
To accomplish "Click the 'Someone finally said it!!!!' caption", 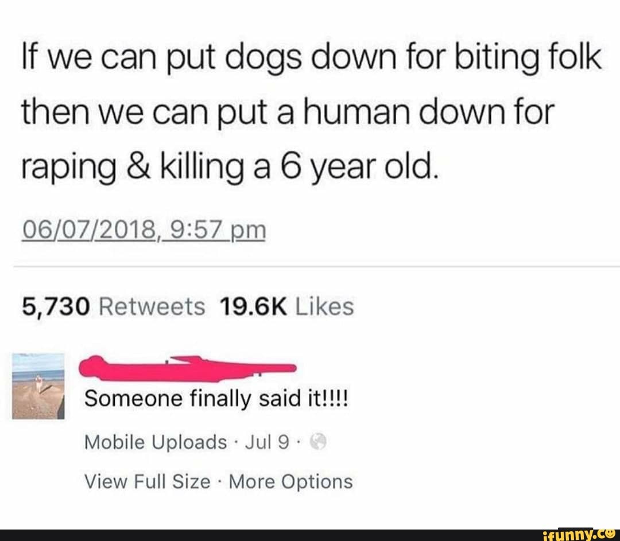I will coord(216,398).
